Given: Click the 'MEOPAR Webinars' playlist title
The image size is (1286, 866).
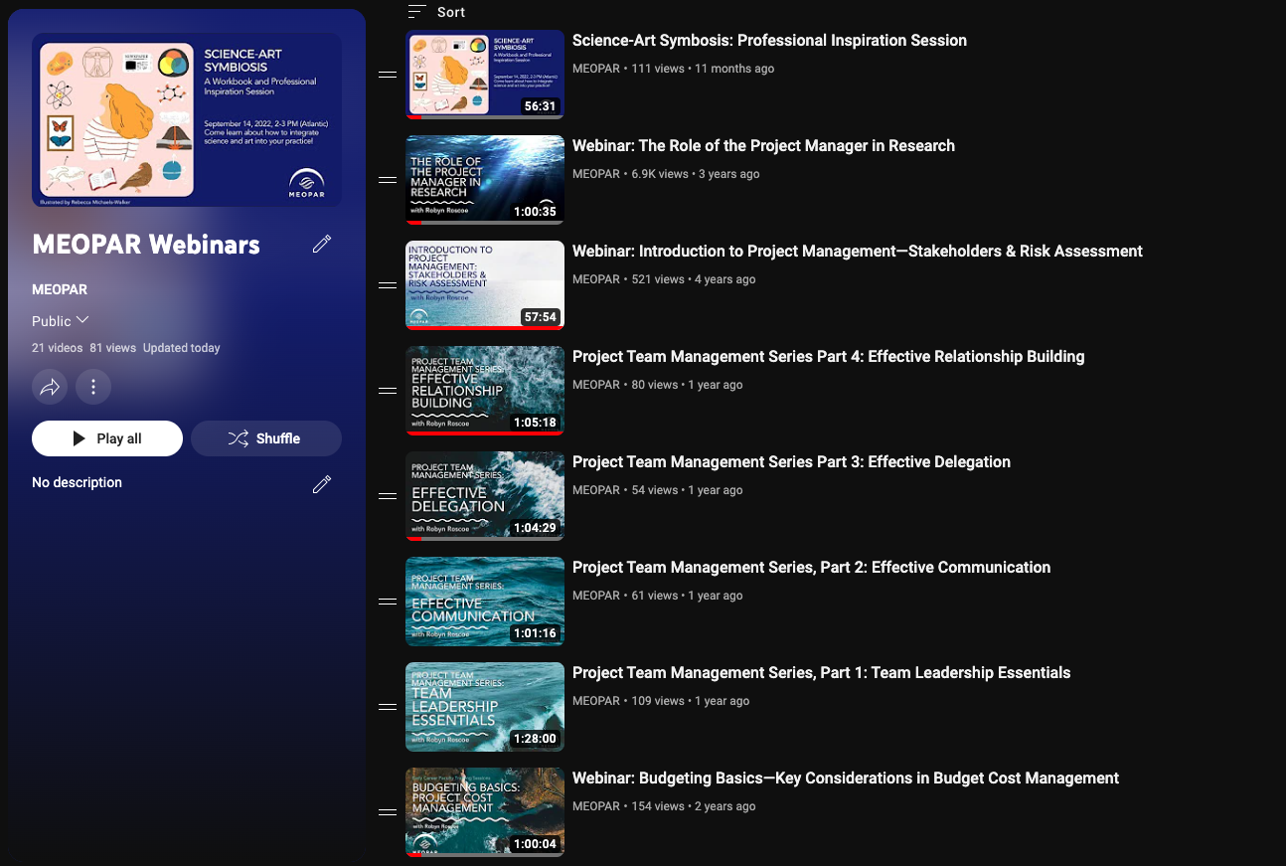Looking at the screenshot, I should 146,245.
